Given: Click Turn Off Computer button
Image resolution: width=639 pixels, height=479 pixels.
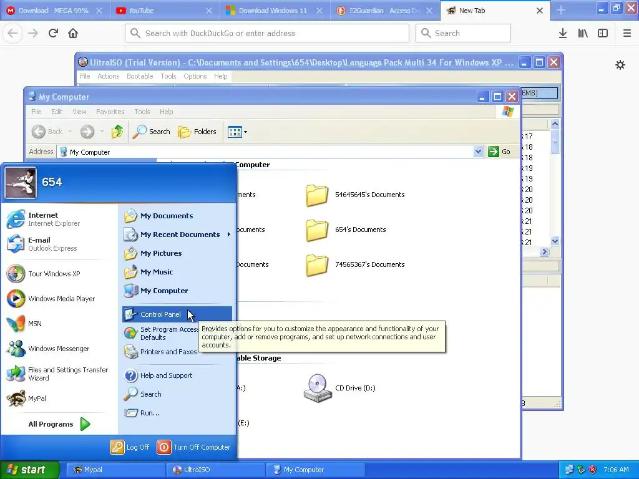Looking at the screenshot, I should (194, 447).
